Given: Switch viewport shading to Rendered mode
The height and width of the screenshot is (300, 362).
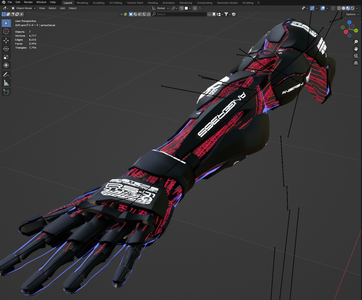Looking at the screenshot, I should coord(352,8).
